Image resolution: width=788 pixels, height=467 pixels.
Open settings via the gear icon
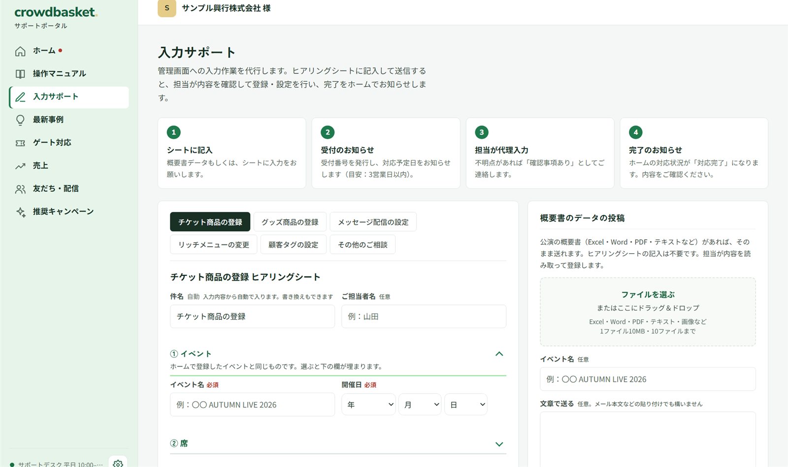[118, 463]
